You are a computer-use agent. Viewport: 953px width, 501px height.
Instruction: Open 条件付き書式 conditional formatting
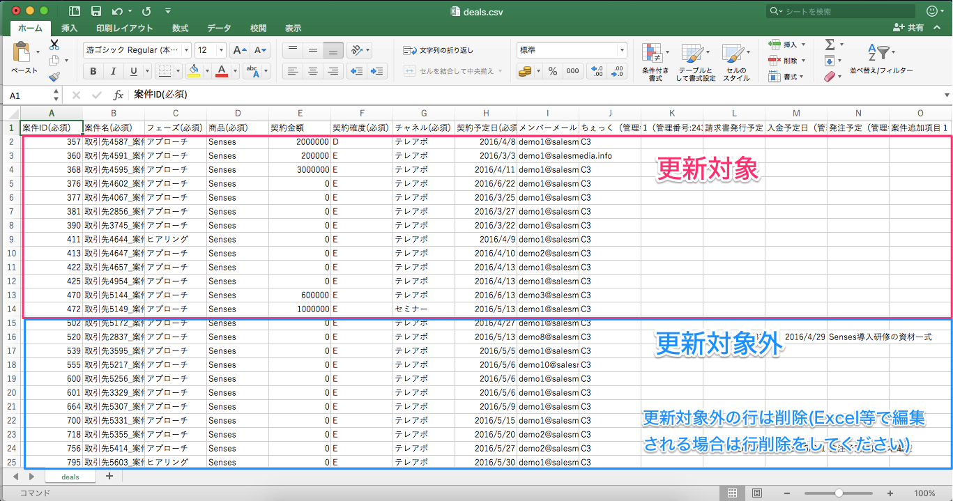[x=655, y=62]
